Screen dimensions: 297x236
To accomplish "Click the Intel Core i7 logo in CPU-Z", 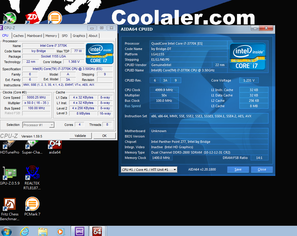I will [99, 54].
